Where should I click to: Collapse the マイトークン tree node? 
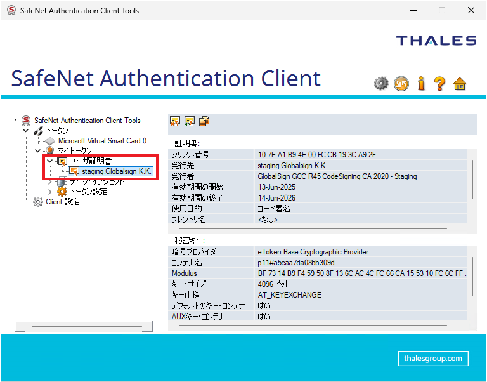coord(37,151)
